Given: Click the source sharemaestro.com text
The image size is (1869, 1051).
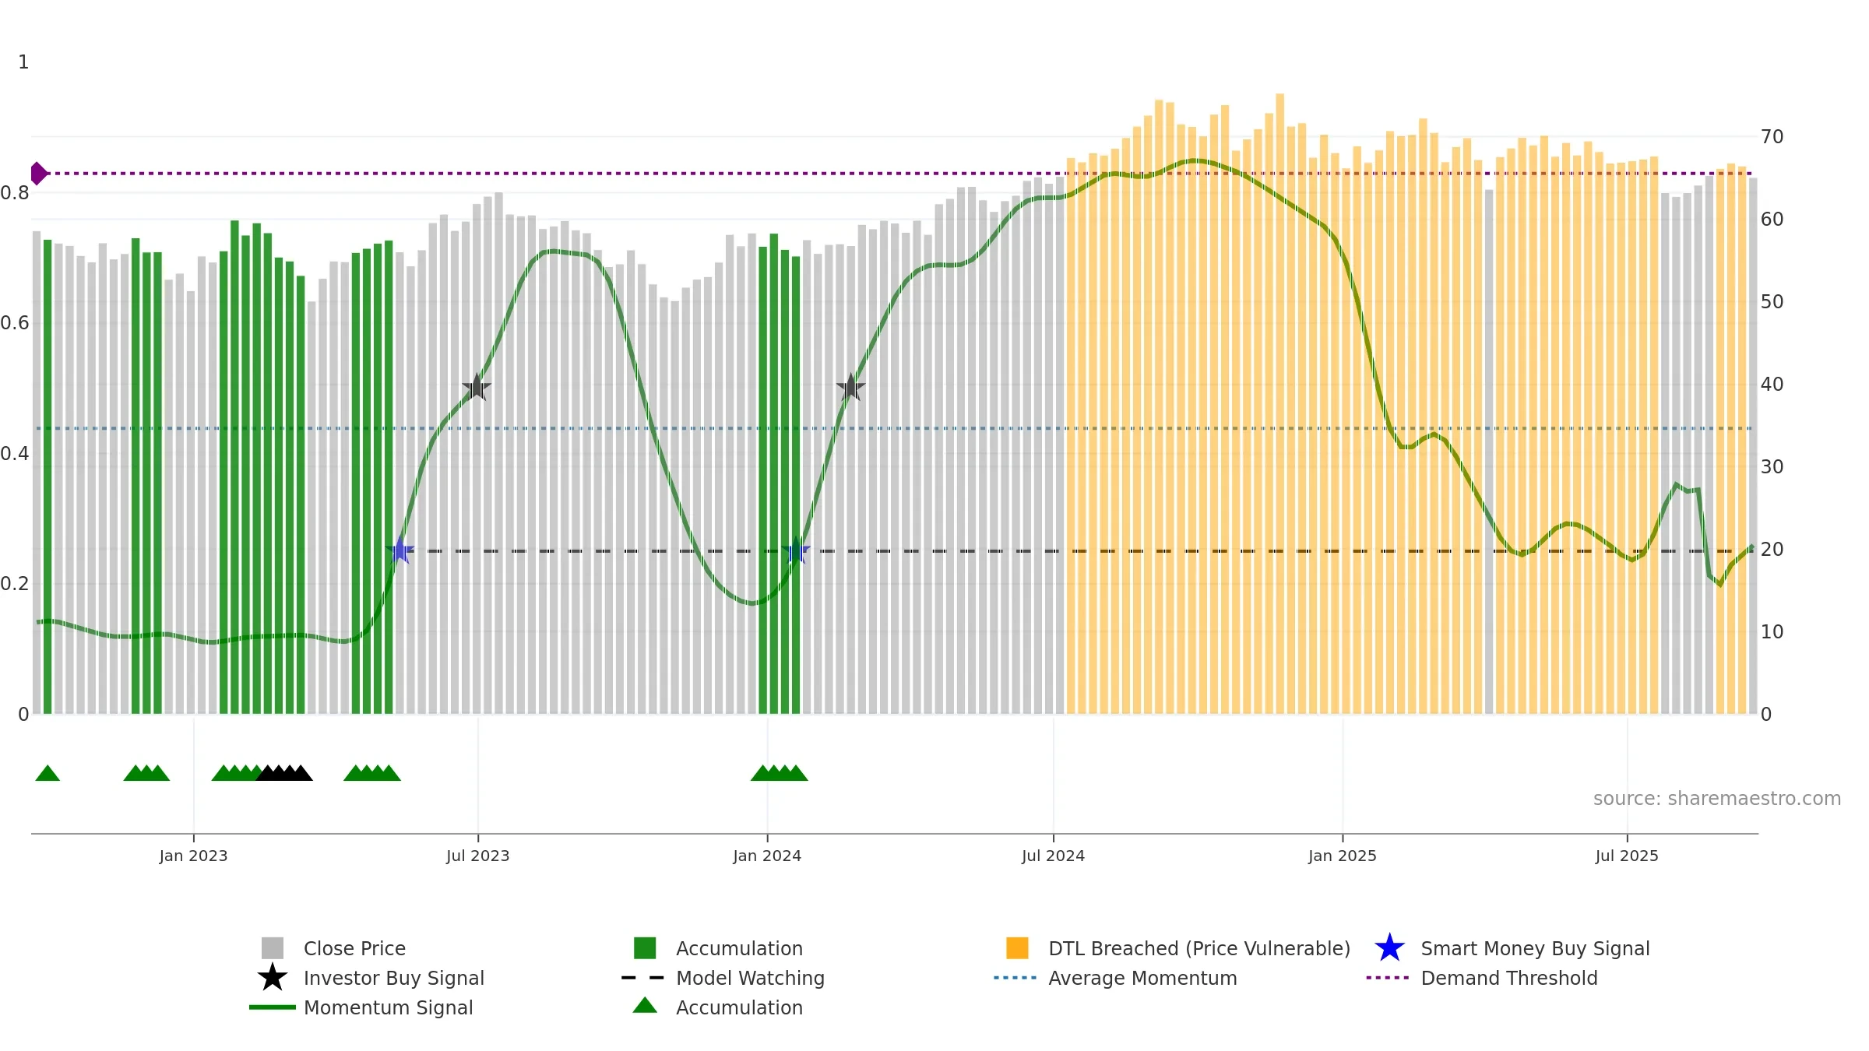Looking at the screenshot, I should coord(1717,799).
